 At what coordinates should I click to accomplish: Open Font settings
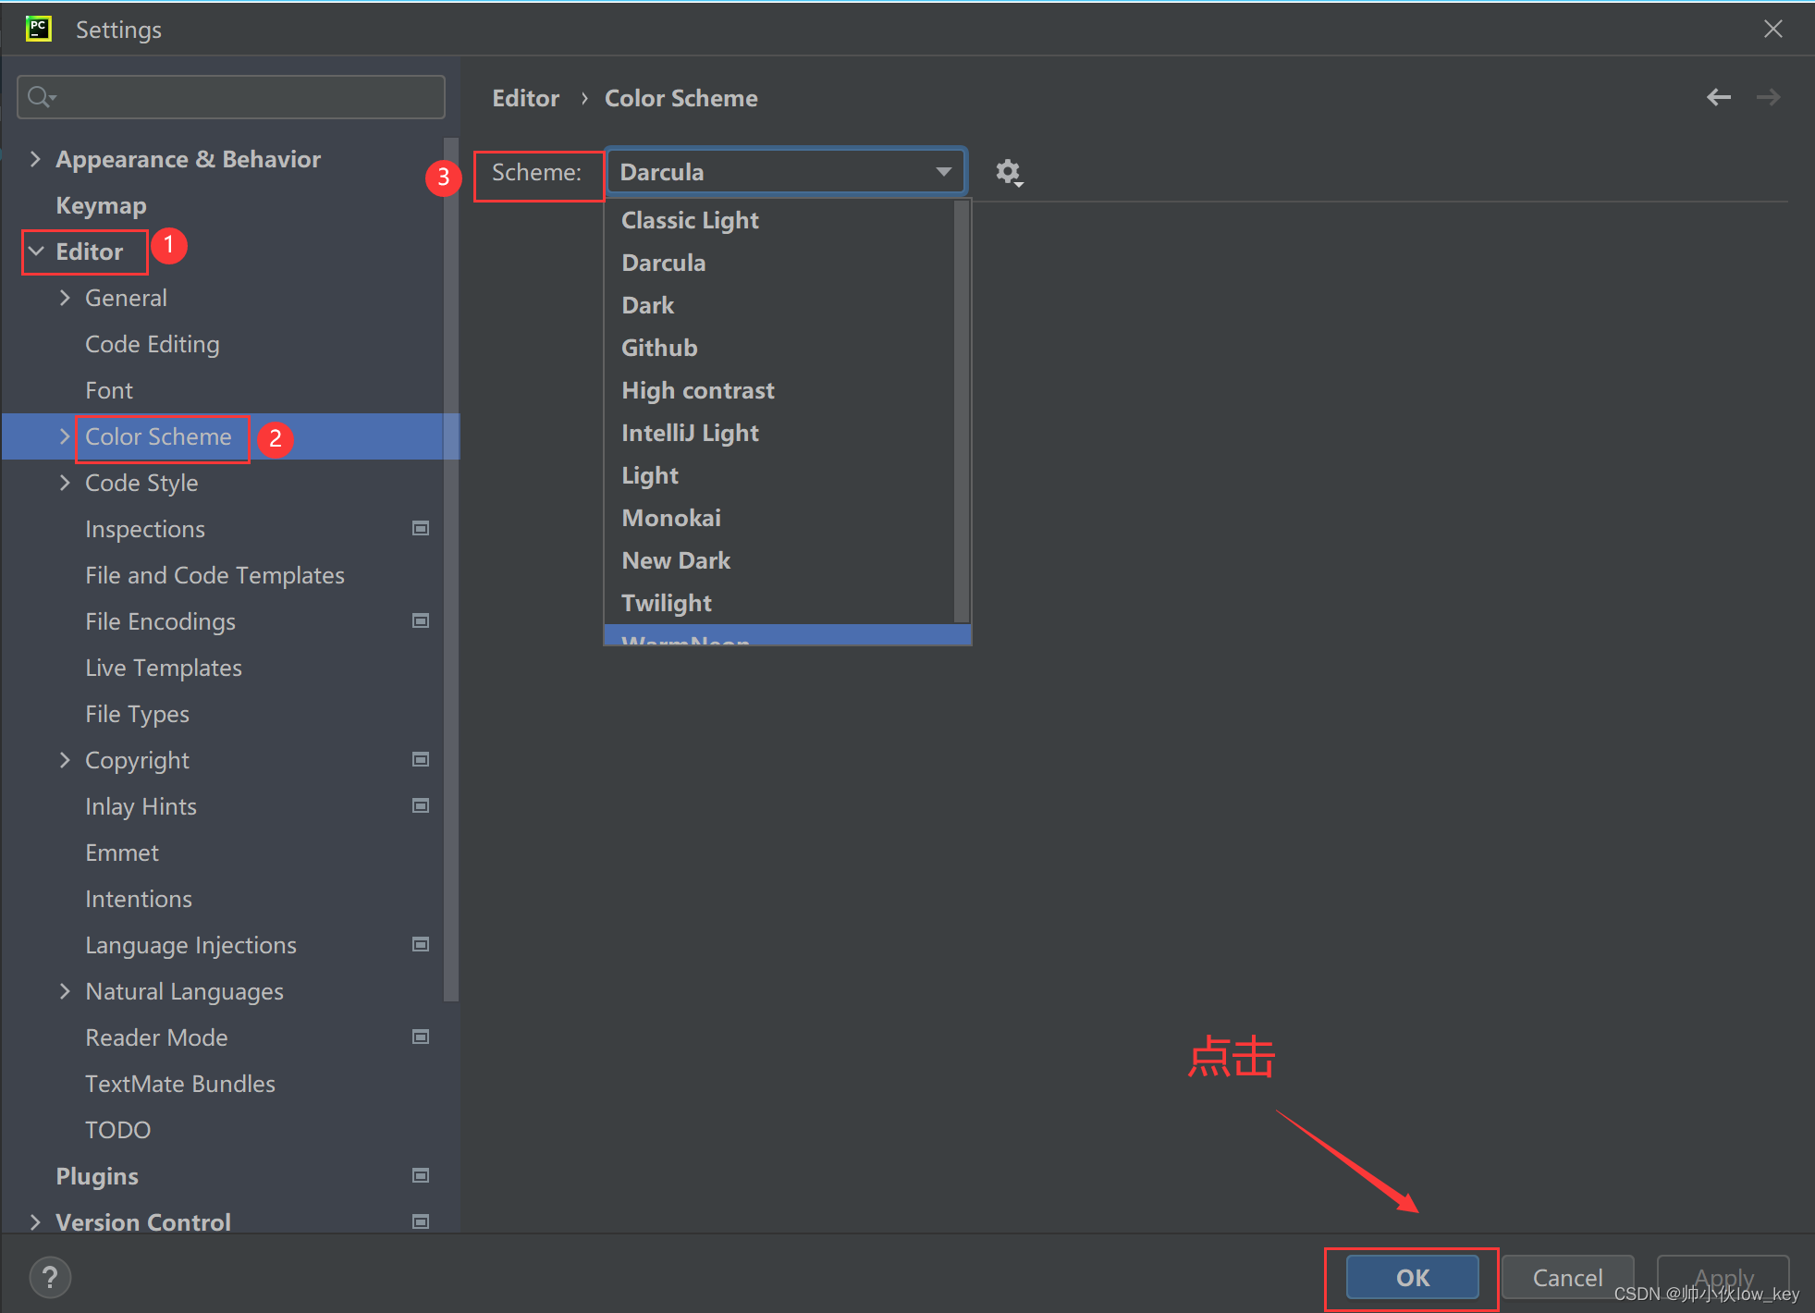pyautogui.click(x=109, y=390)
